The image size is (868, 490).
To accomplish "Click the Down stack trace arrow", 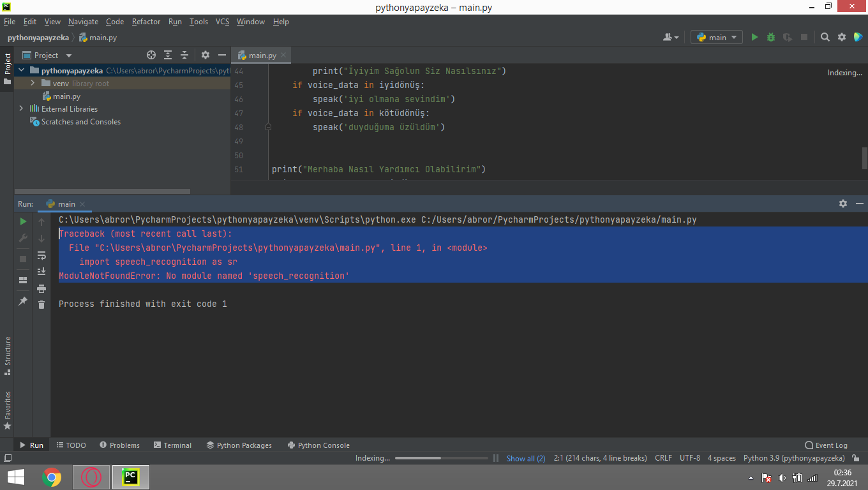I will pos(41,238).
